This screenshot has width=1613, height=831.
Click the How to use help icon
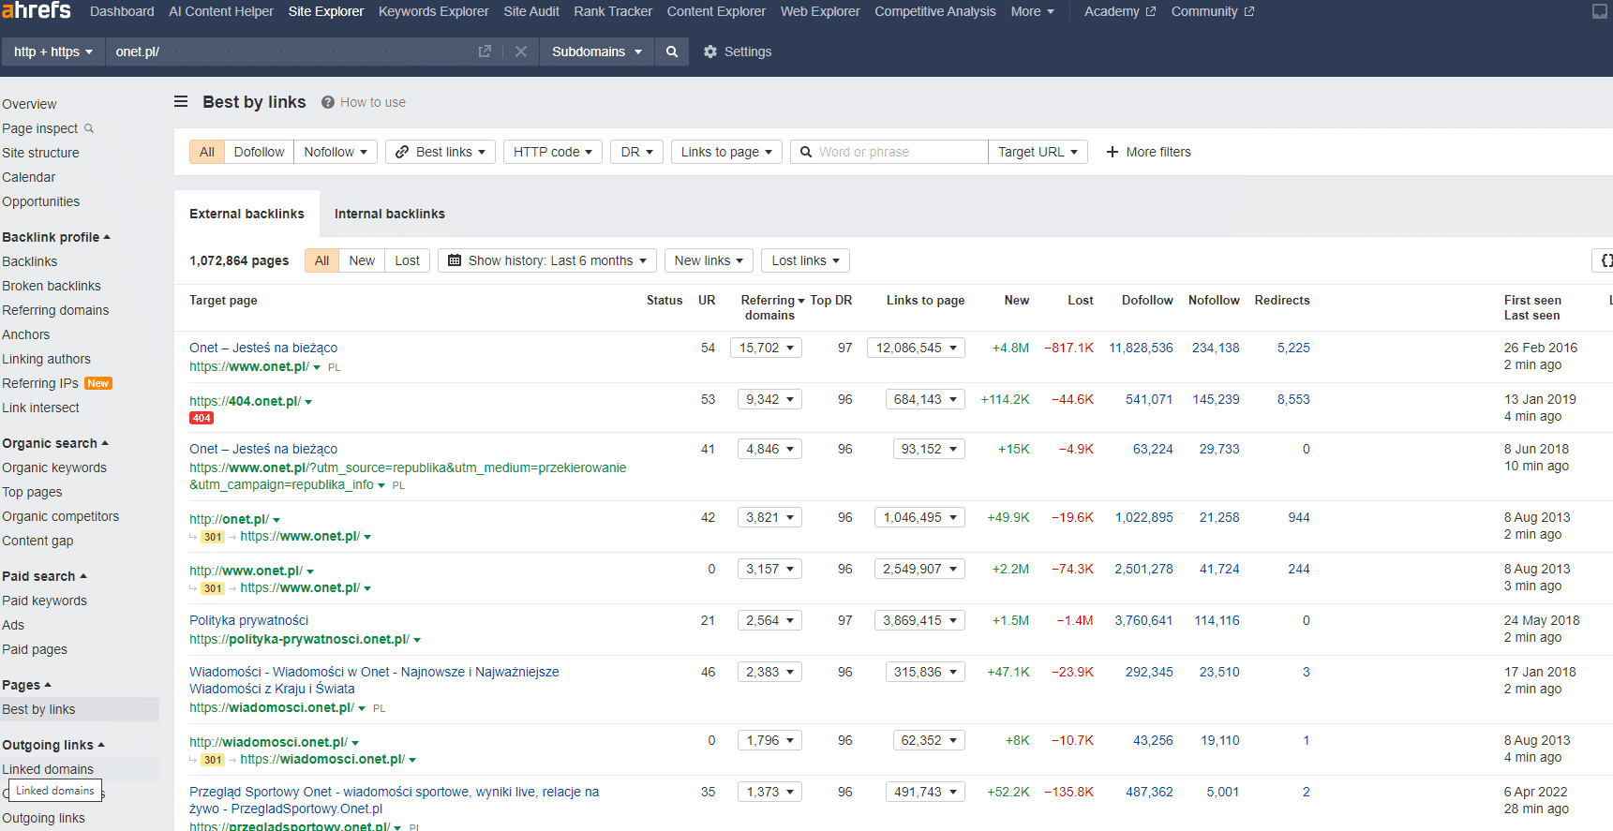pos(328,102)
